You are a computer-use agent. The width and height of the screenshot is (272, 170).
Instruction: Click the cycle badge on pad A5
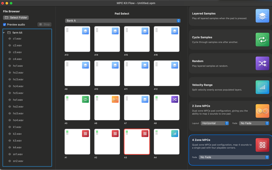85,99
